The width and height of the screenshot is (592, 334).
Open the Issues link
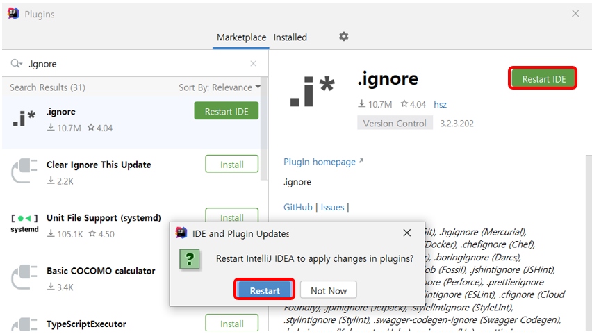click(332, 207)
